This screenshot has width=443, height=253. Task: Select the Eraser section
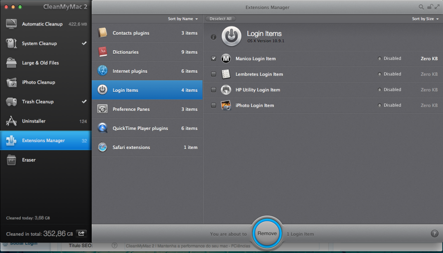pyautogui.click(x=46, y=160)
